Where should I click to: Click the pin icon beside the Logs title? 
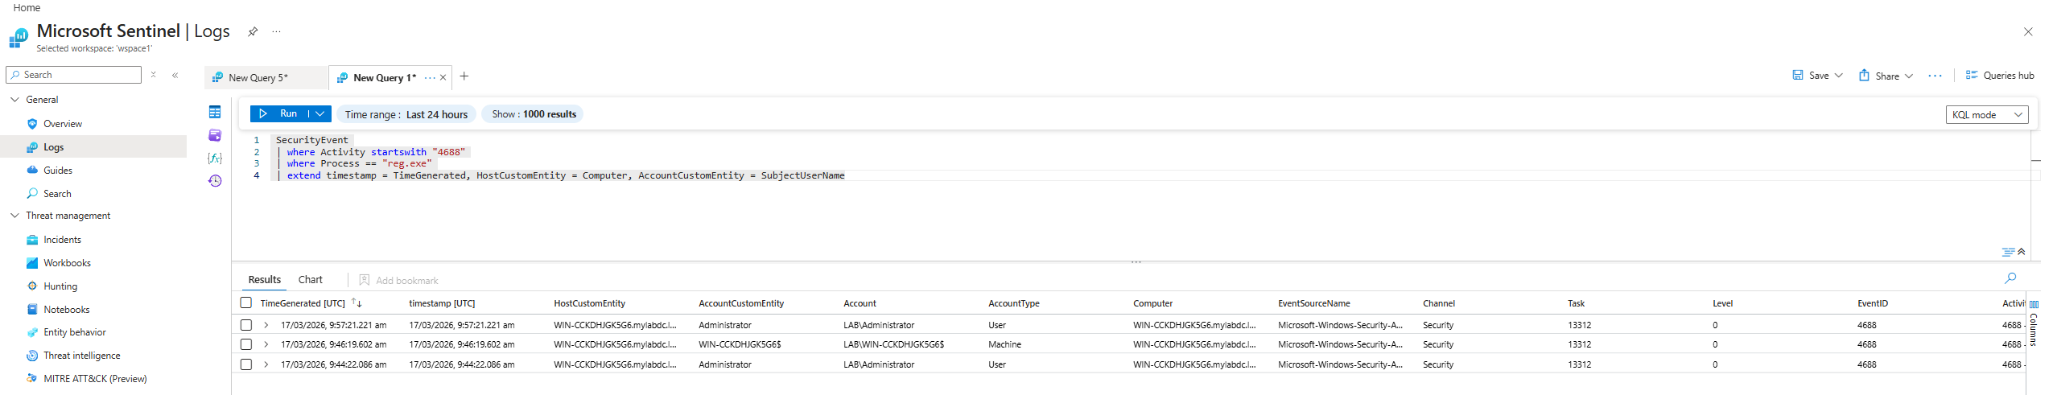[x=253, y=31]
